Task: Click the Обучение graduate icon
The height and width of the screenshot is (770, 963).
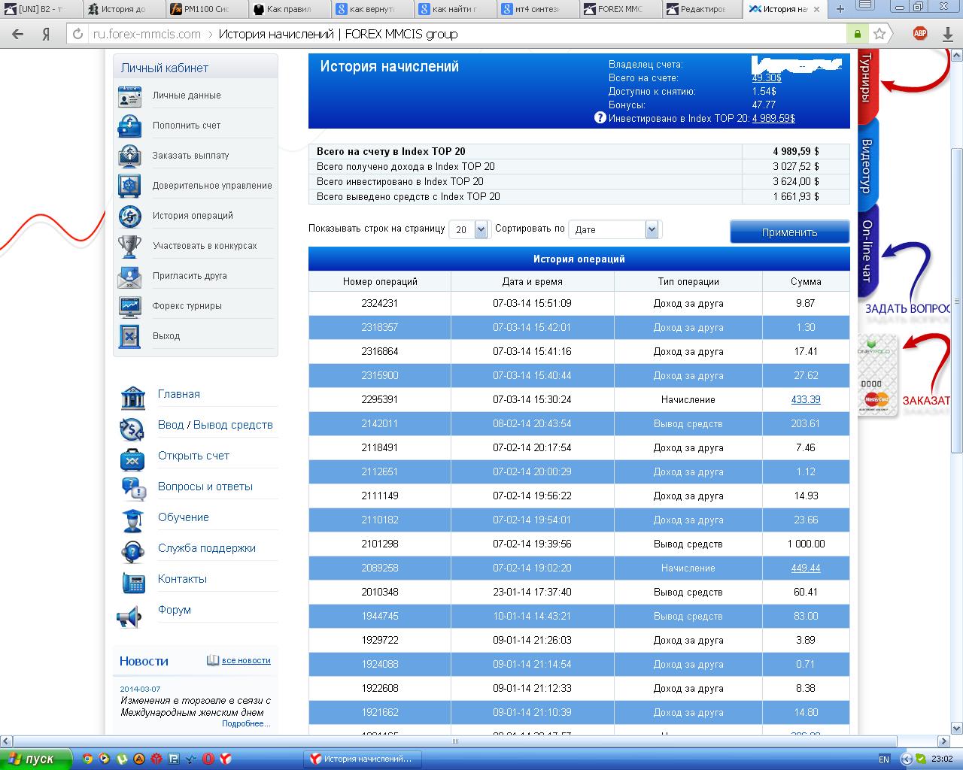Action: 132,520
